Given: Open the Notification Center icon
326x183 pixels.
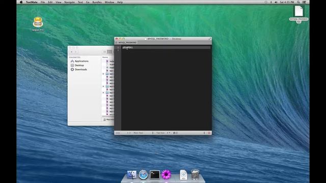Looking at the screenshot, I should point(304,2).
